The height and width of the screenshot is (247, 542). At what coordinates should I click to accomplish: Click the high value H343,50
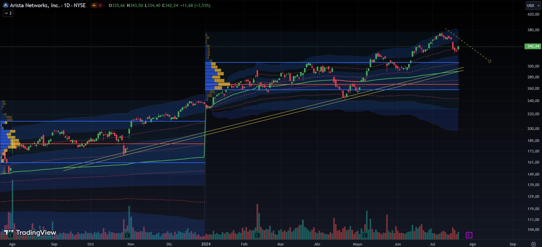135,5
